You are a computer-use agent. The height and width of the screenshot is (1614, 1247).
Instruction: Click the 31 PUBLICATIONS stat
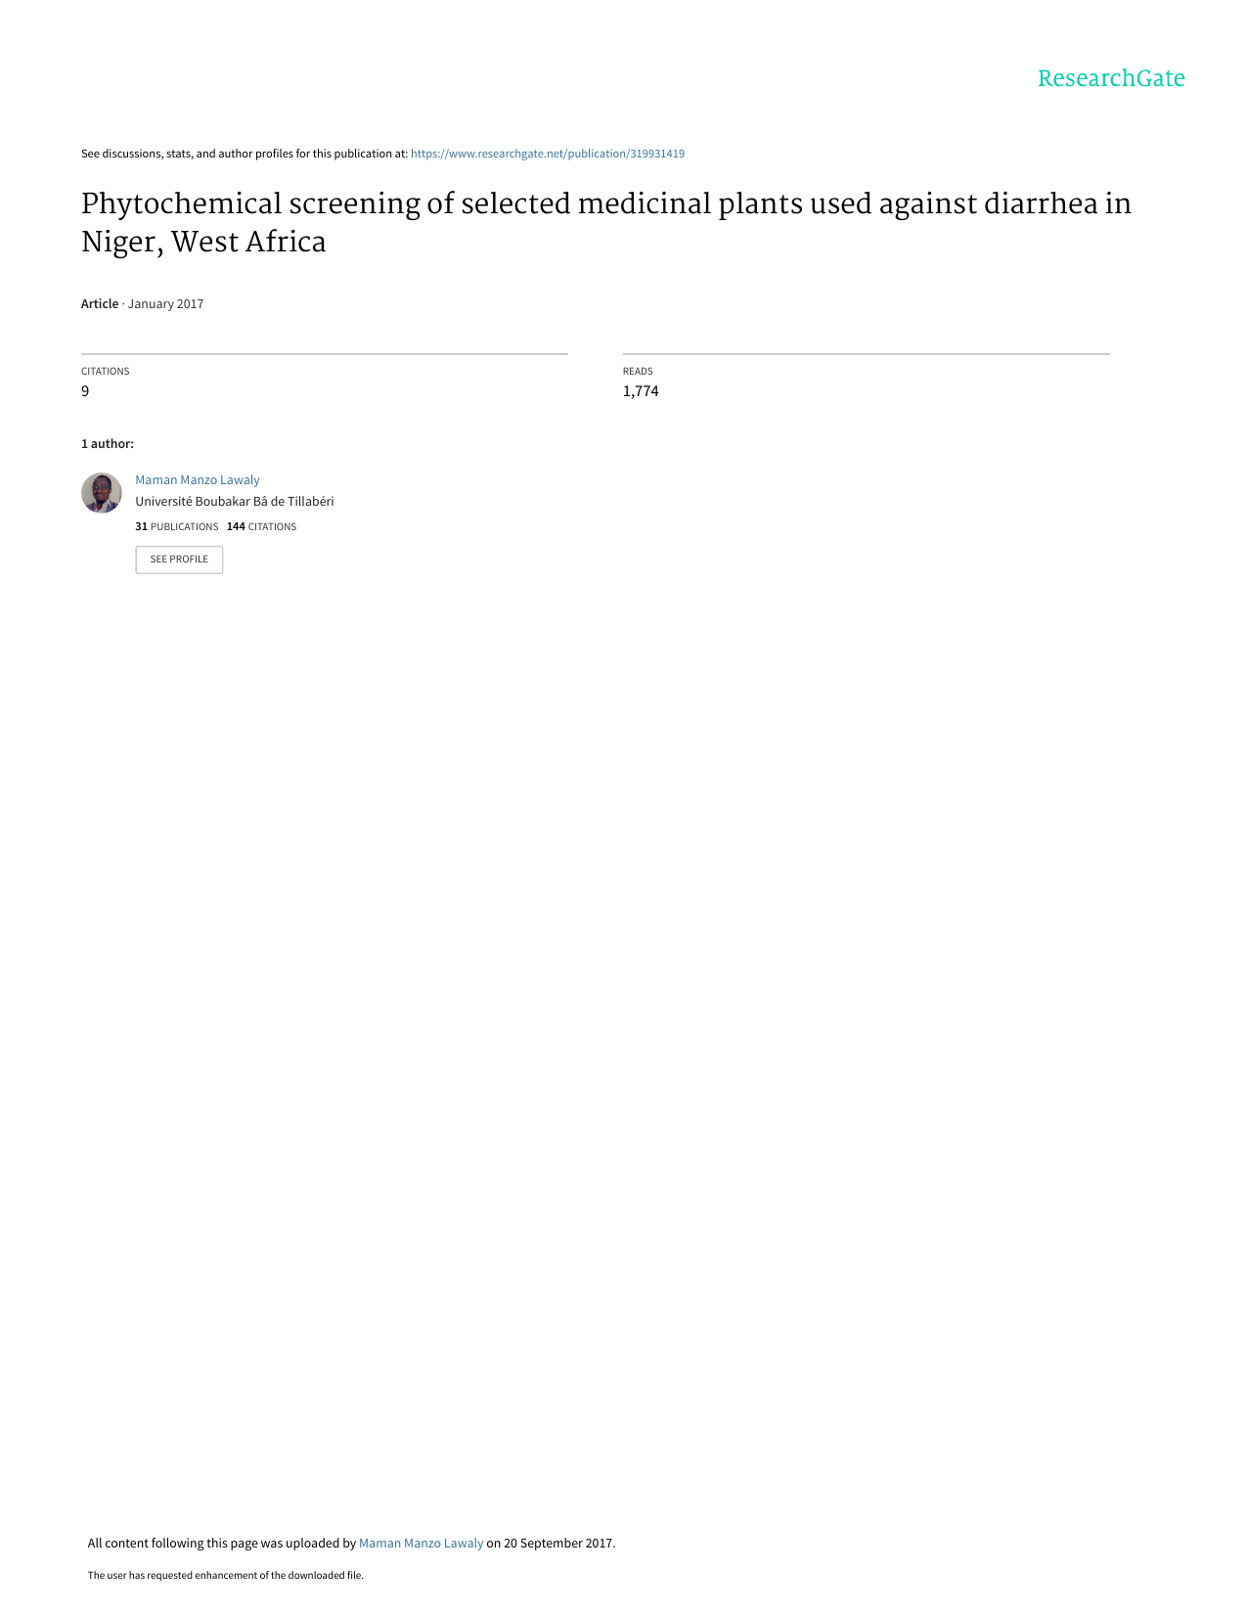click(x=177, y=526)
